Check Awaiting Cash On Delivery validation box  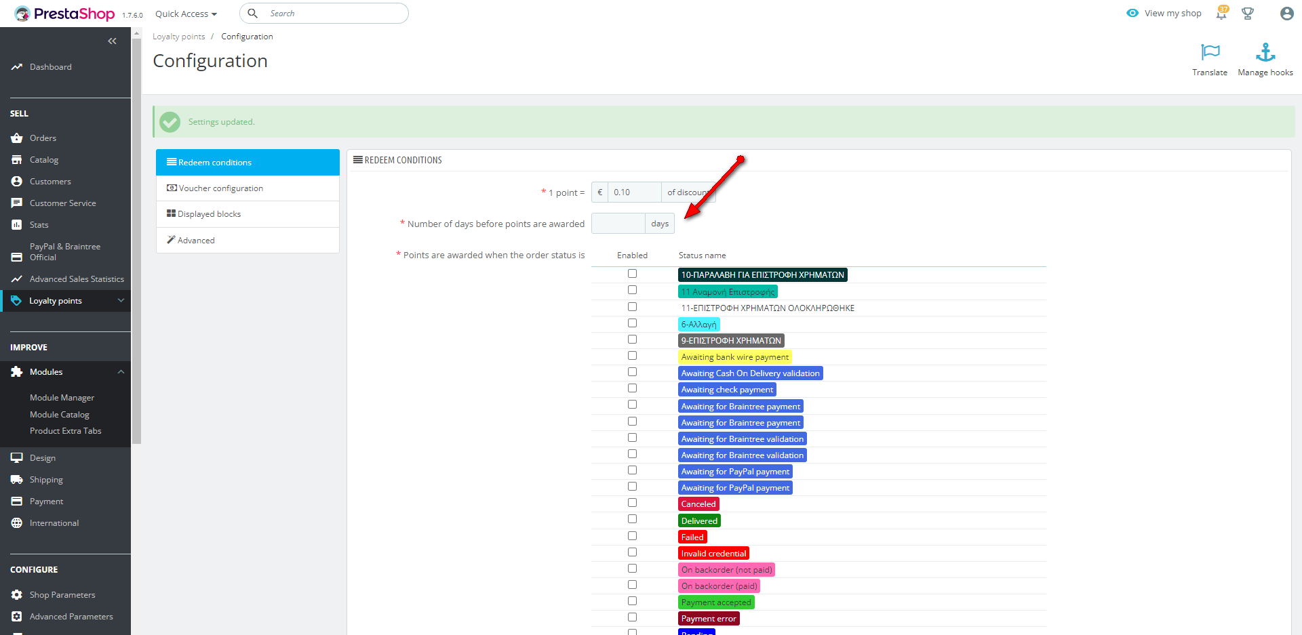632,372
